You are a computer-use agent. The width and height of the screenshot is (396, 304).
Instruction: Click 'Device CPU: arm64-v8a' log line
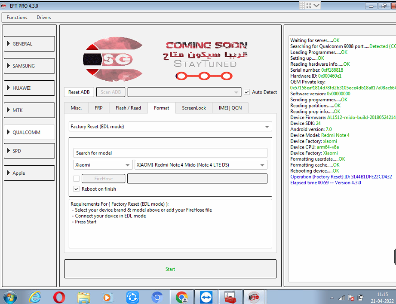coord(314,147)
